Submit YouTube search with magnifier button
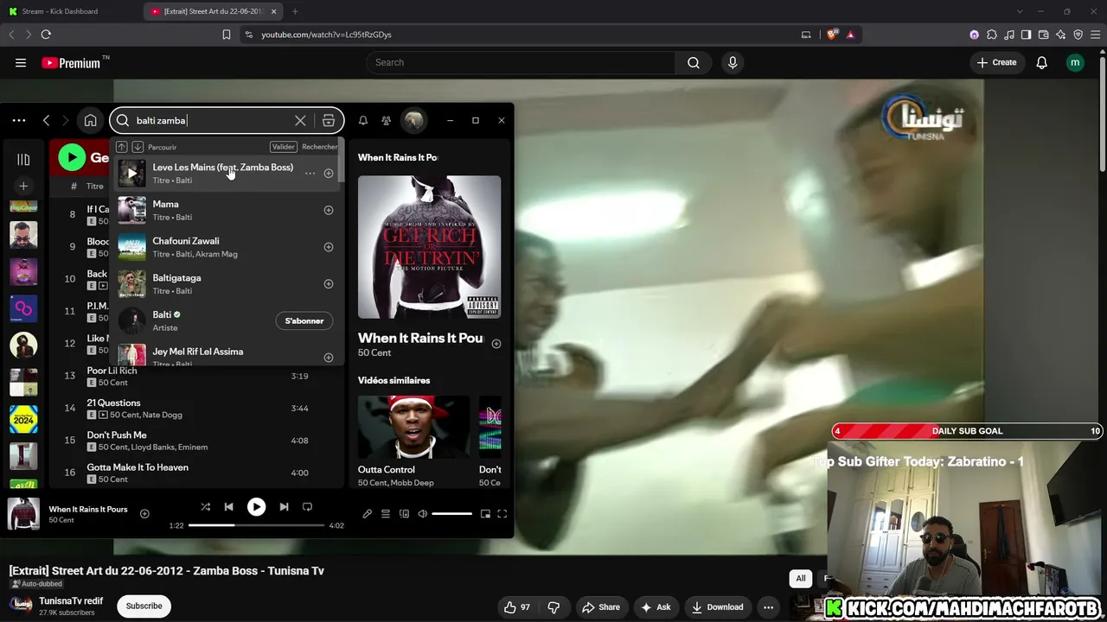 pyautogui.click(x=694, y=62)
